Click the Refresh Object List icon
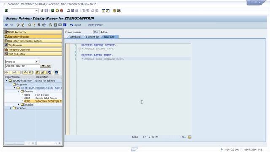 point(50,72)
